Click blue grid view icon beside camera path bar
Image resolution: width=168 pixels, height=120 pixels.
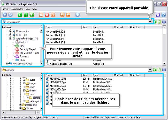tap(164, 70)
